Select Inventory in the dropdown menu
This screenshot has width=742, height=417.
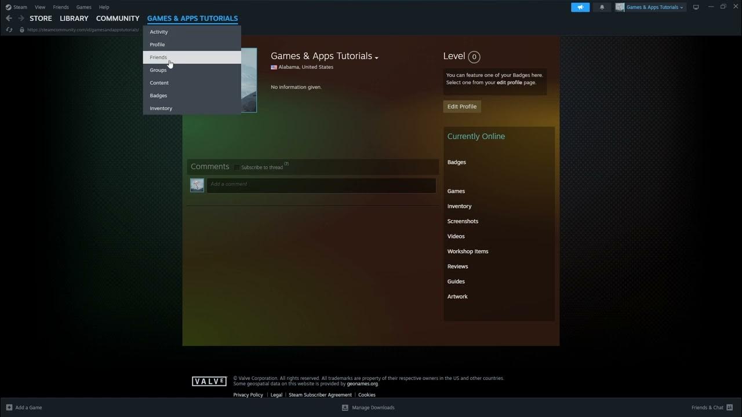pyautogui.click(x=192, y=108)
